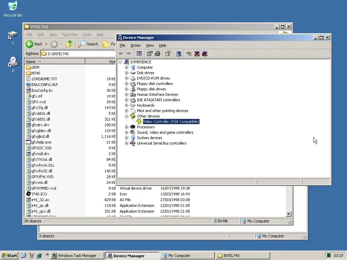Screen dimensions: 347x260
Task: Click the D:\INTEL740 address field
Action: [78, 53]
